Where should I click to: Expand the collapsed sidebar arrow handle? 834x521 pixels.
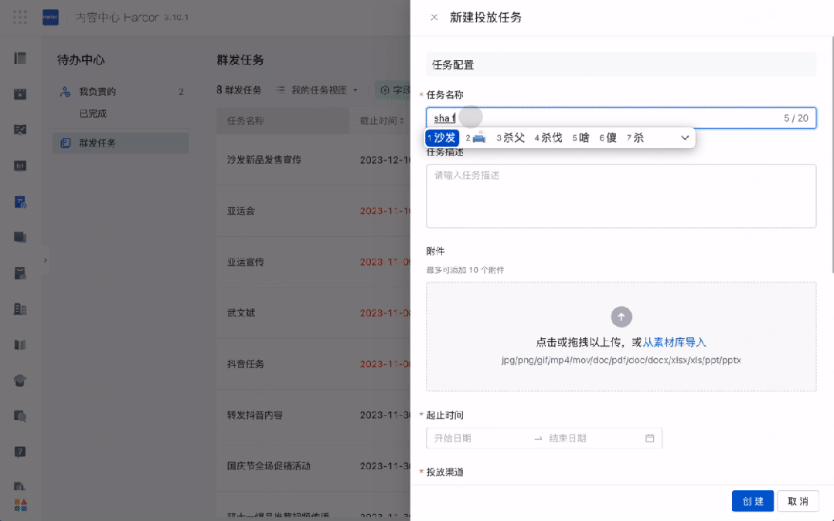click(x=45, y=260)
